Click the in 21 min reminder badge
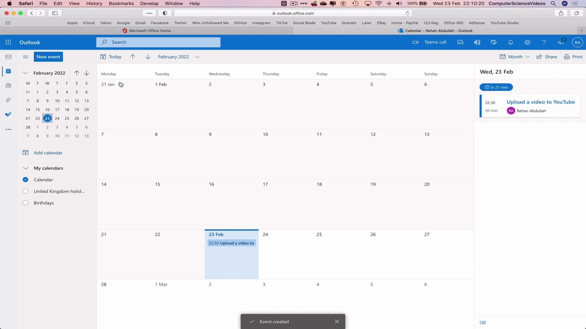 [496, 87]
